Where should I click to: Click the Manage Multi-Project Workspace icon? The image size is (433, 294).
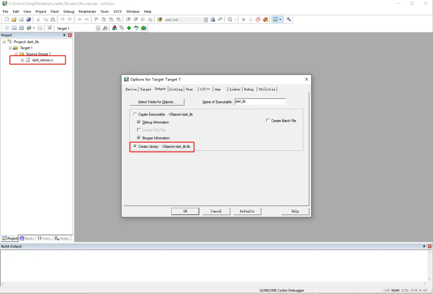(121, 28)
